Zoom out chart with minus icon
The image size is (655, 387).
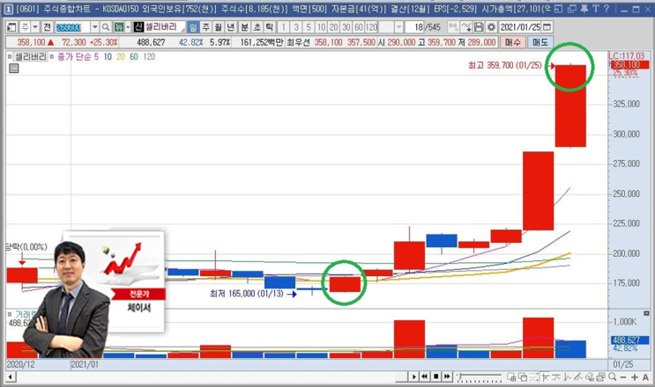tap(623, 377)
